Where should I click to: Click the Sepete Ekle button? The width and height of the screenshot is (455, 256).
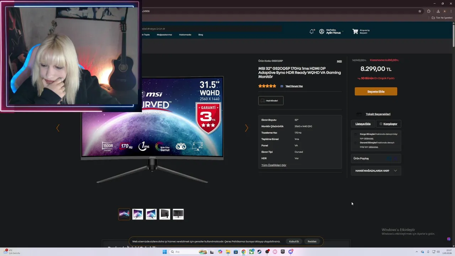point(376,91)
